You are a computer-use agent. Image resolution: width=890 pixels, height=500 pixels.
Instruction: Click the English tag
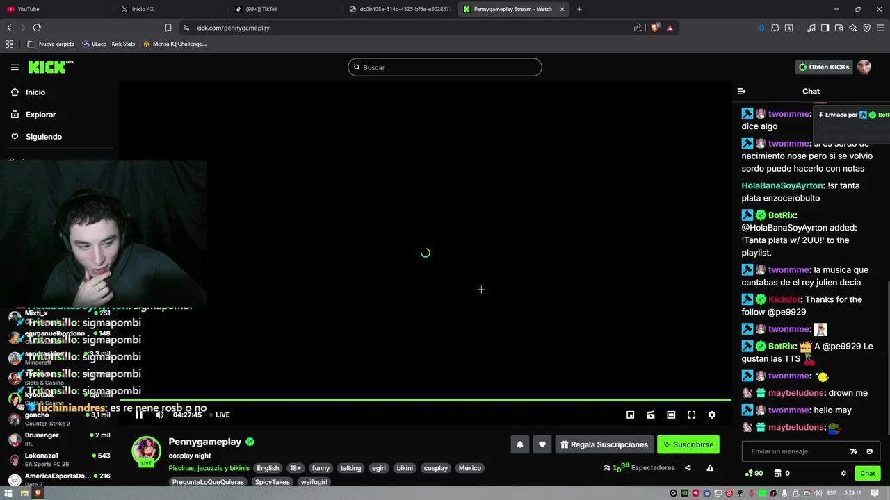(x=268, y=468)
